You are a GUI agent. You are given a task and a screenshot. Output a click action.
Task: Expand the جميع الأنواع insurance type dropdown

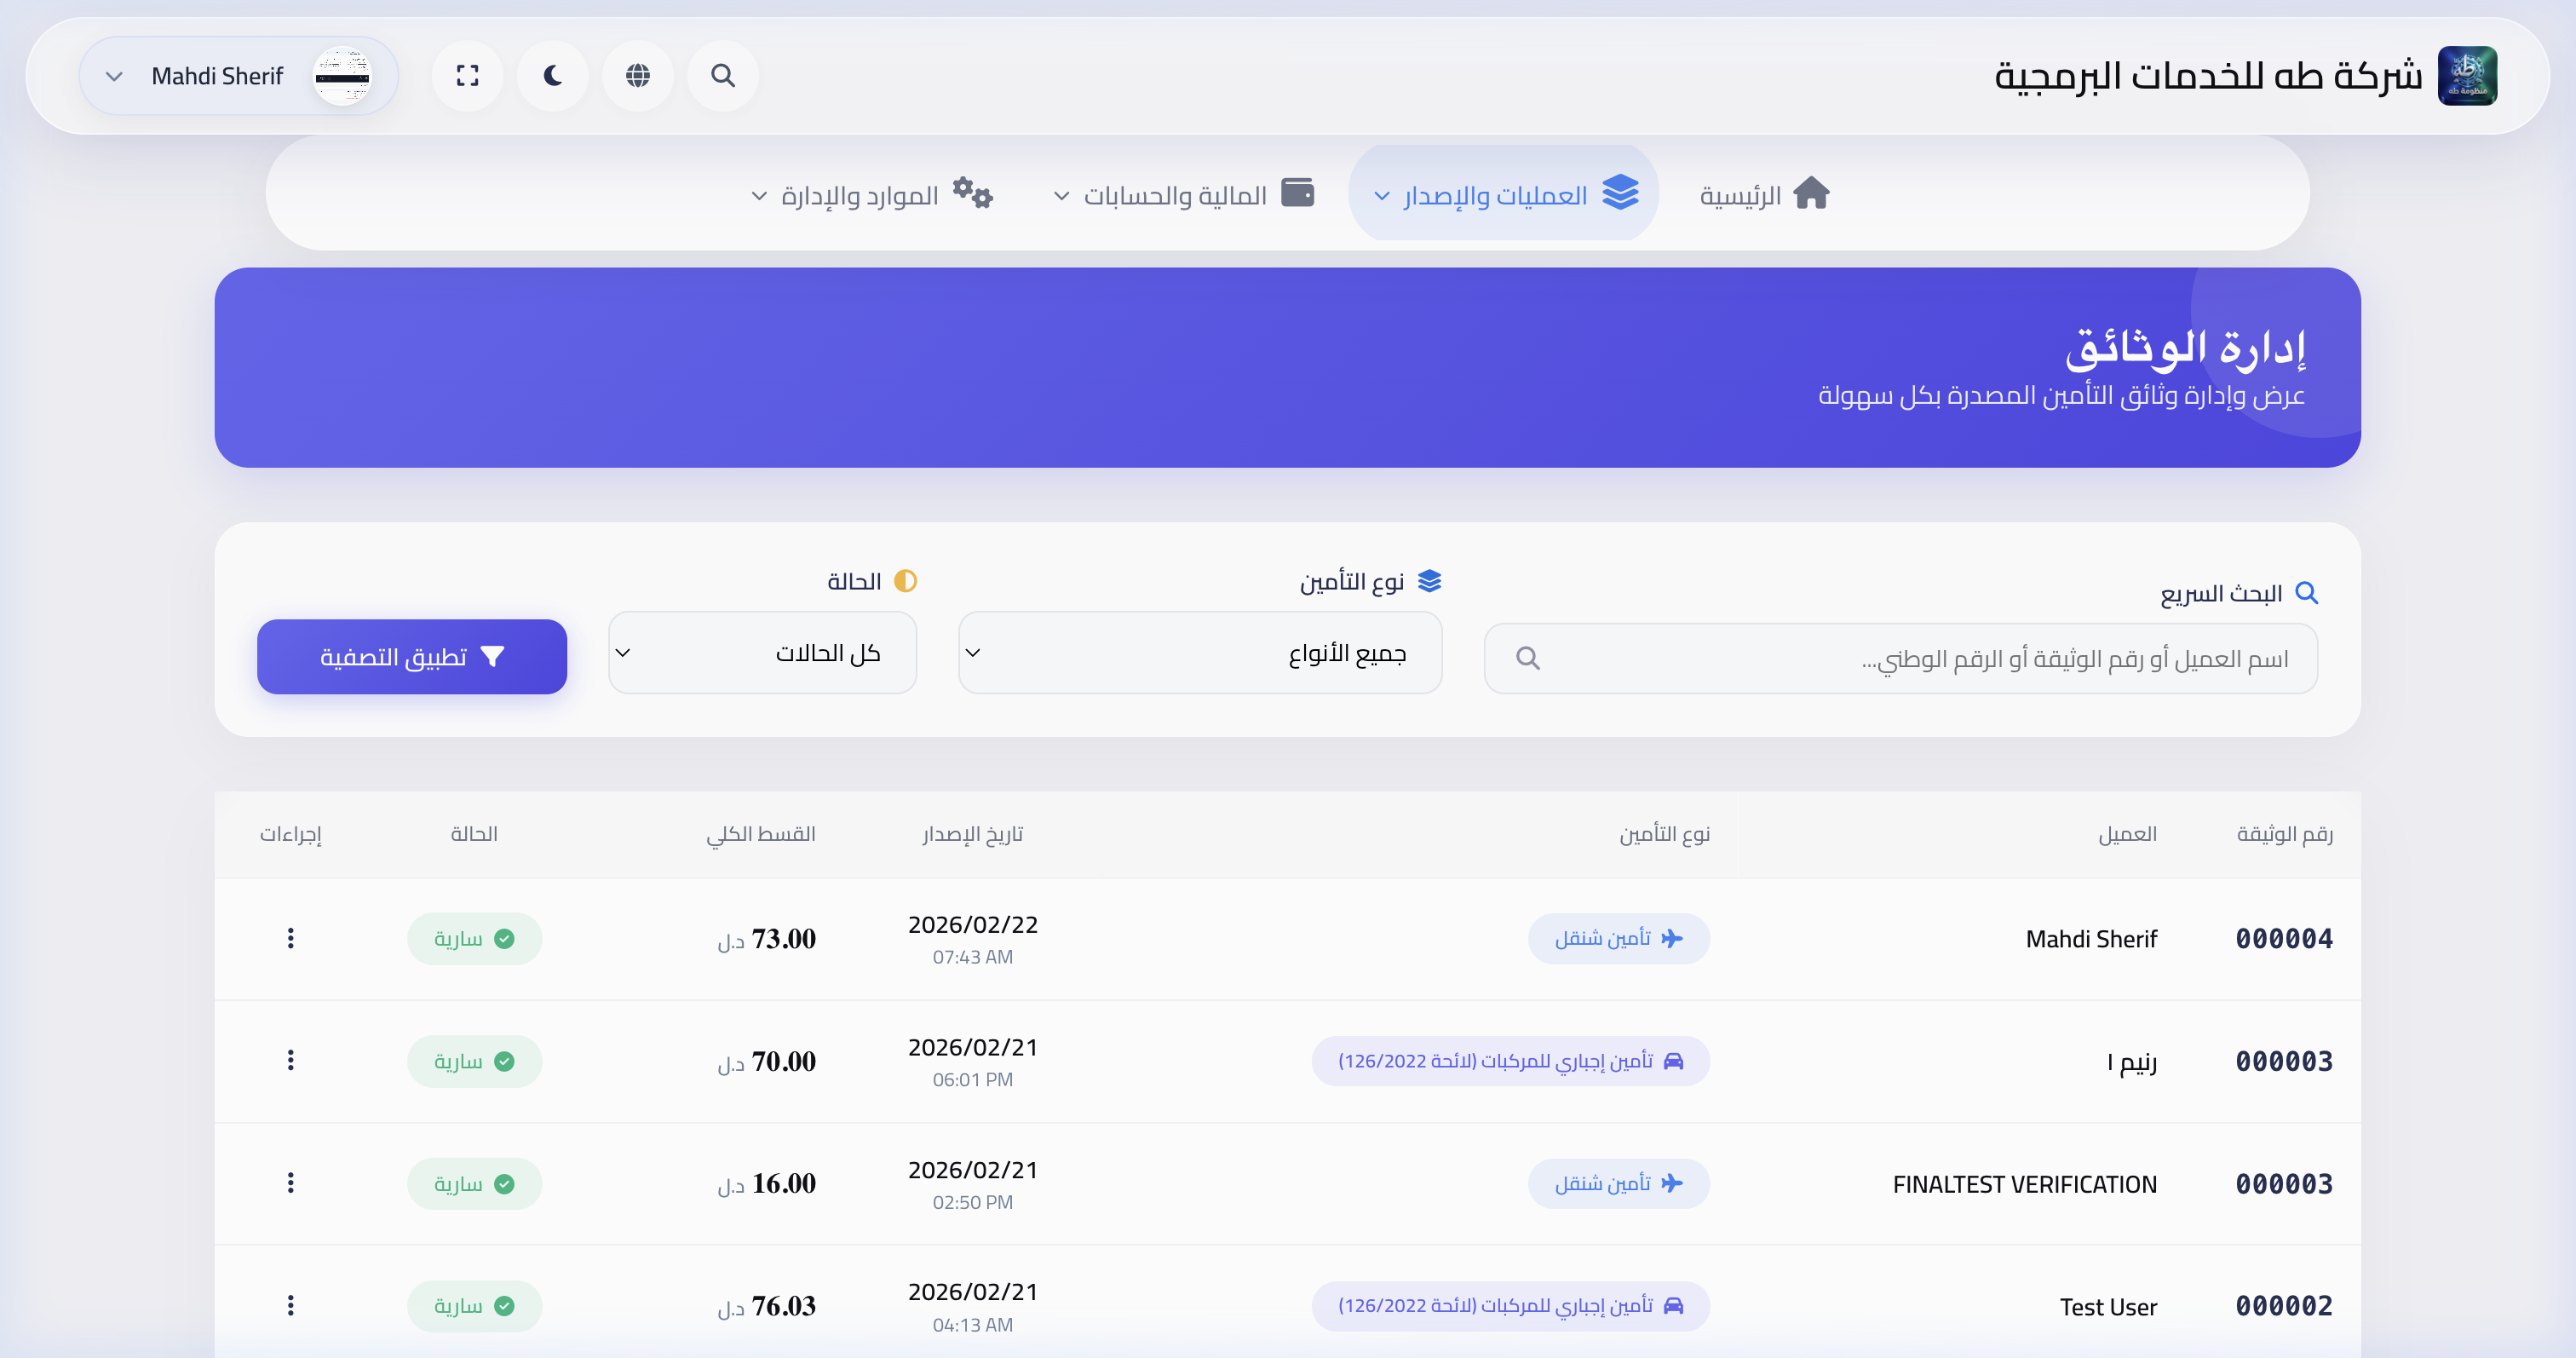coord(1199,652)
